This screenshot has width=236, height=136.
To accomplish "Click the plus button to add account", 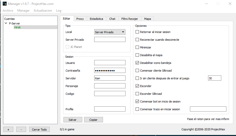I will pos(8,130).
